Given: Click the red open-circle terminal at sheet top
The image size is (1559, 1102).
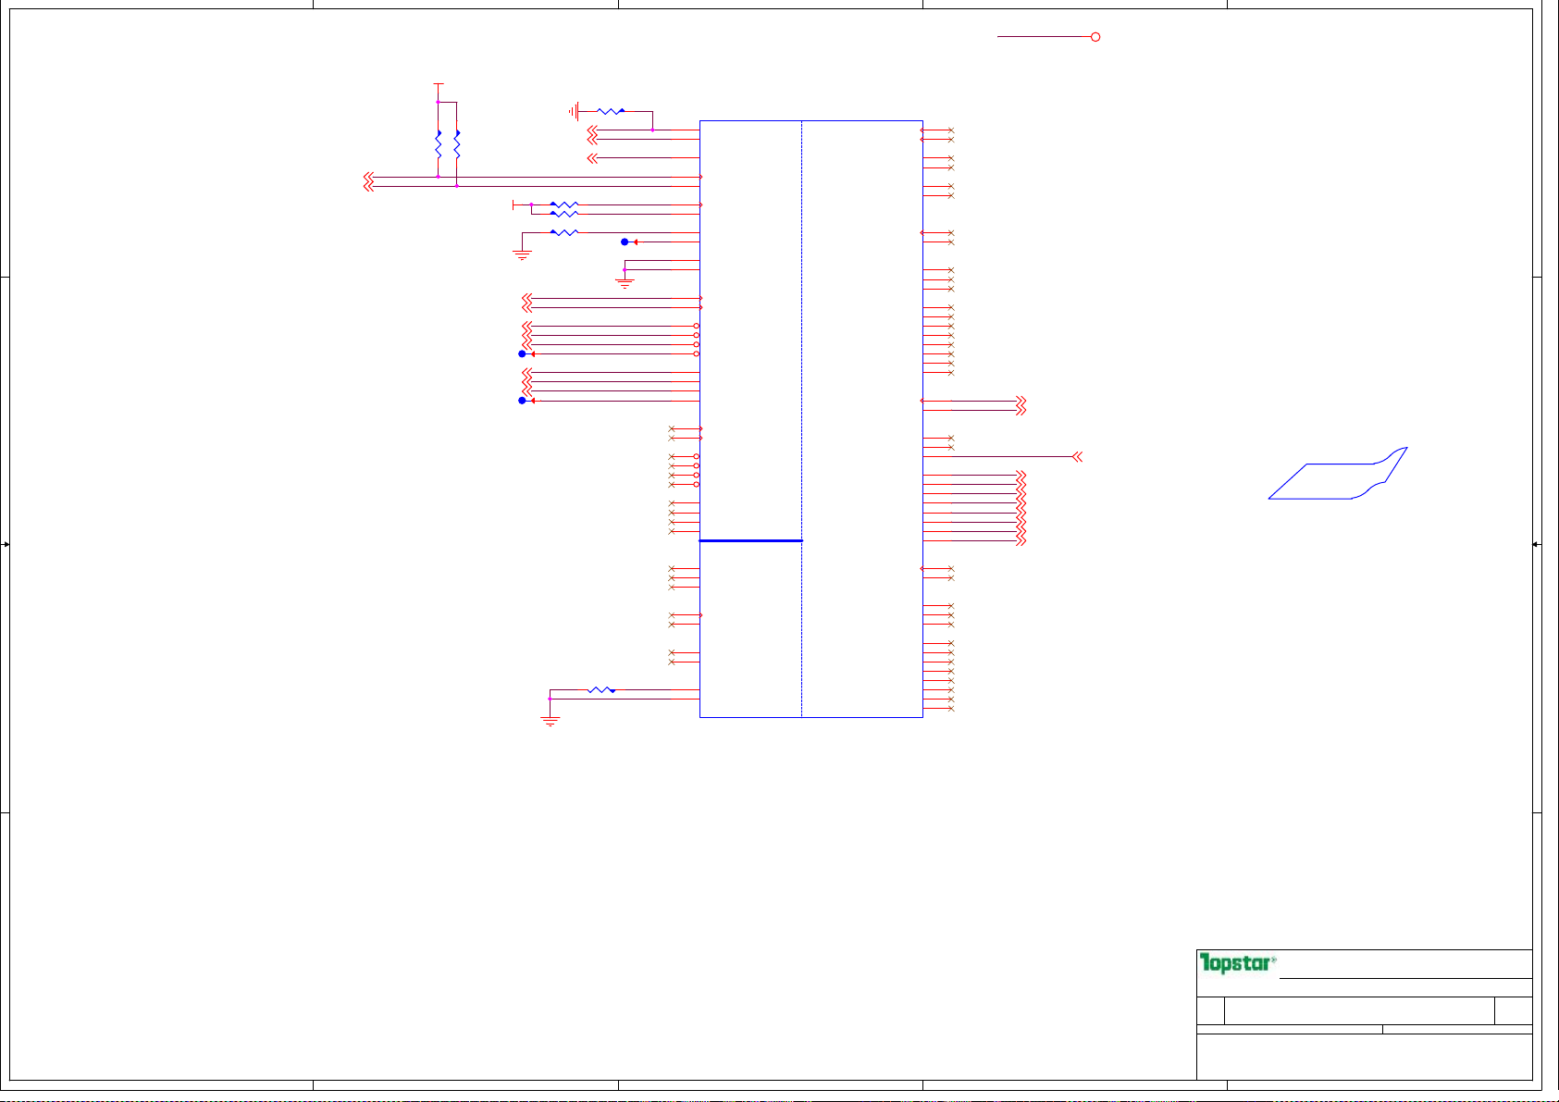Looking at the screenshot, I should [1095, 37].
